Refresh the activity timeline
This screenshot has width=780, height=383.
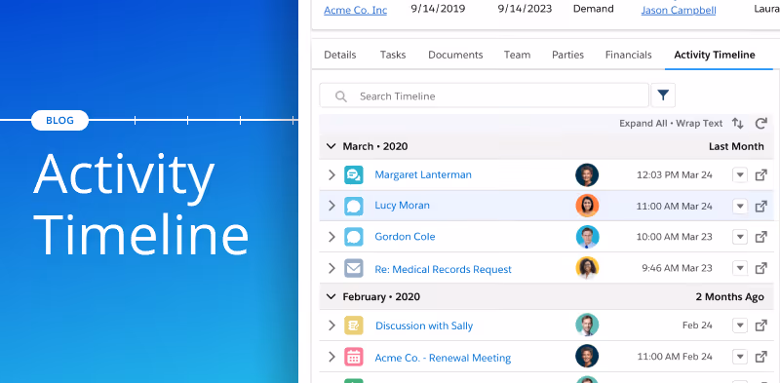point(760,124)
